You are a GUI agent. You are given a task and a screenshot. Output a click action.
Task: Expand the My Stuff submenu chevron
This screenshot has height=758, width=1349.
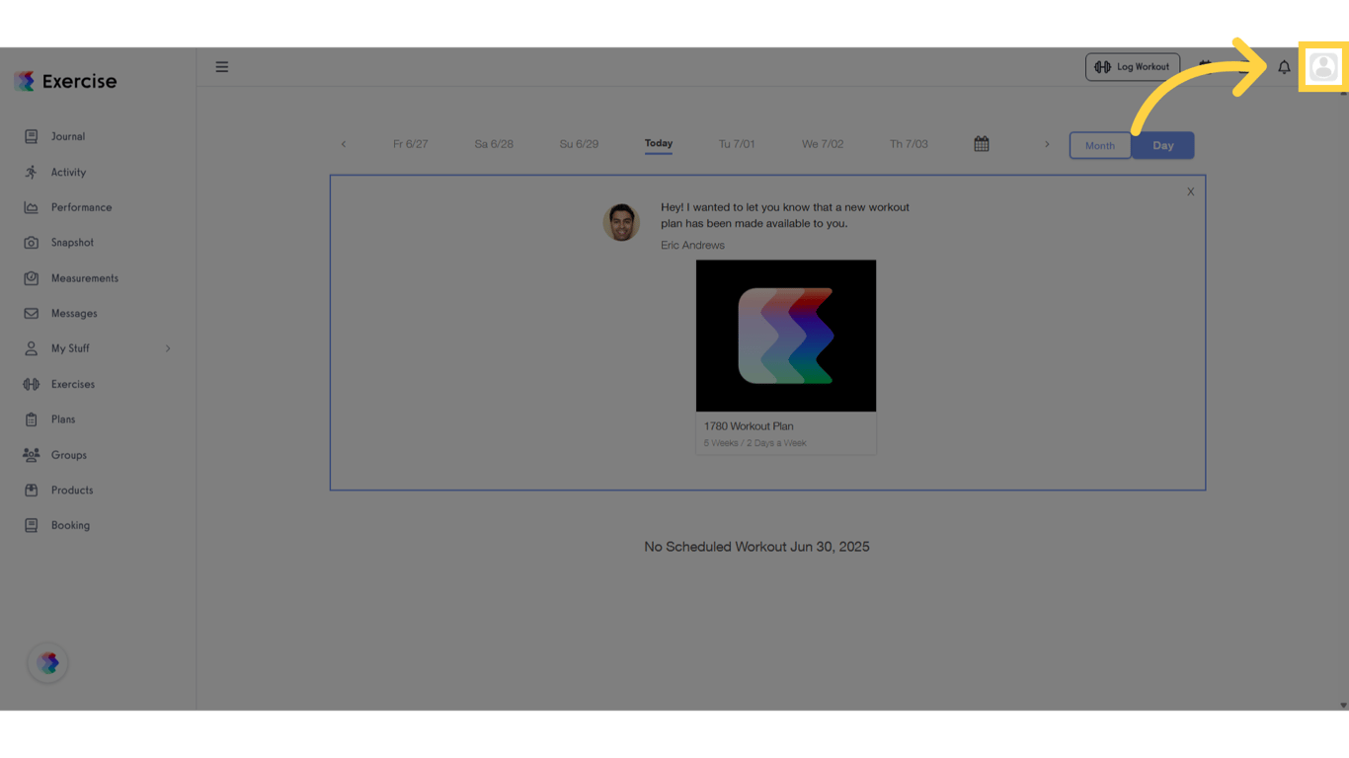tap(170, 347)
